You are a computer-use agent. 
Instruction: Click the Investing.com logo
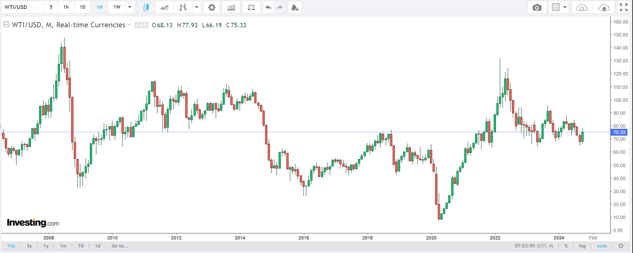coord(33,223)
